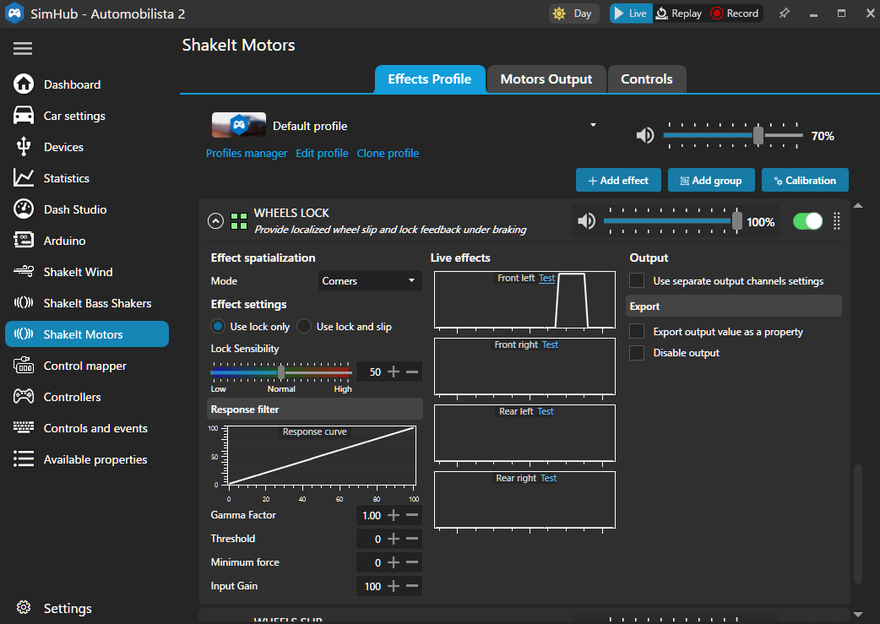Increase Lock Sensibility with plus
Screen dimensions: 880x624
(x=394, y=372)
